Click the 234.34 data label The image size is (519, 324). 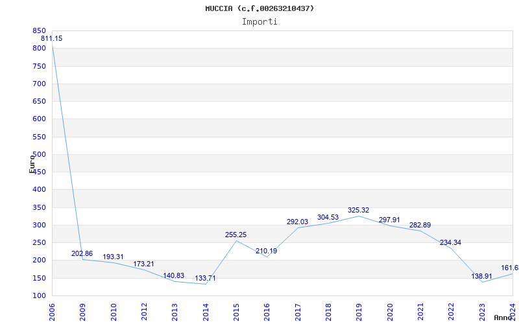(x=450, y=242)
